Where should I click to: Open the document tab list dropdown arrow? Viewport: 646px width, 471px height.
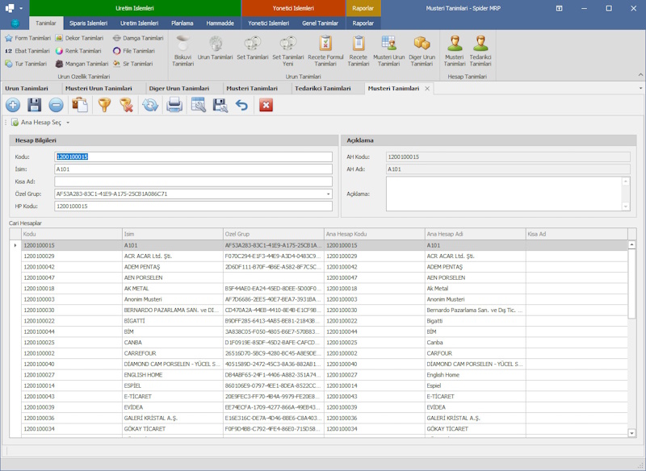[x=640, y=88]
